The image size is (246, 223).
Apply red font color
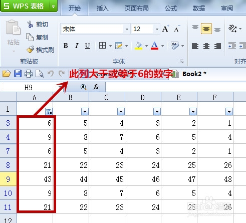(154, 46)
